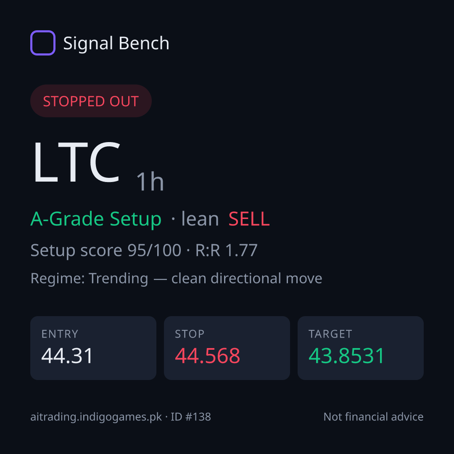This screenshot has height=454, width=454.
Task: Click the Regime Trending description line
Action: tap(176, 279)
